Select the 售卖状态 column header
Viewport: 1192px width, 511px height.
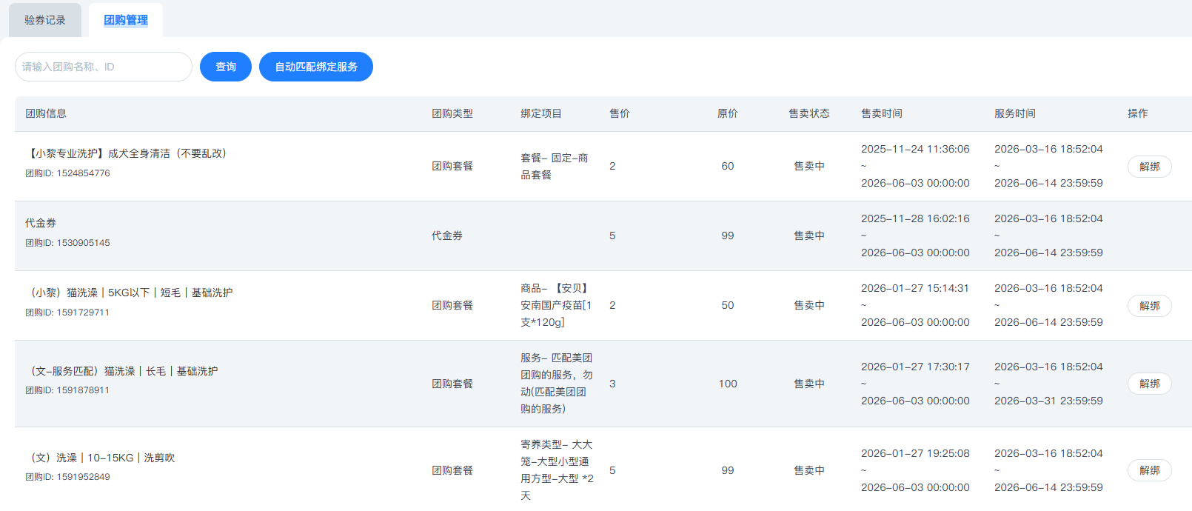tap(809, 113)
